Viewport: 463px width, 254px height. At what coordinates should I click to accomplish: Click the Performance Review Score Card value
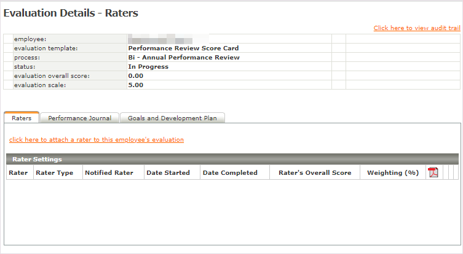point(183,48)
